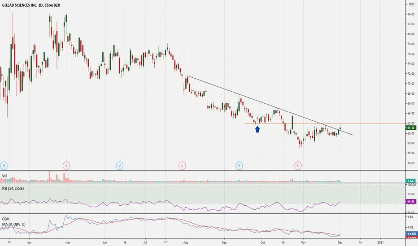
Task: Click the 2021 label on time axis
Action: point(381,242)
